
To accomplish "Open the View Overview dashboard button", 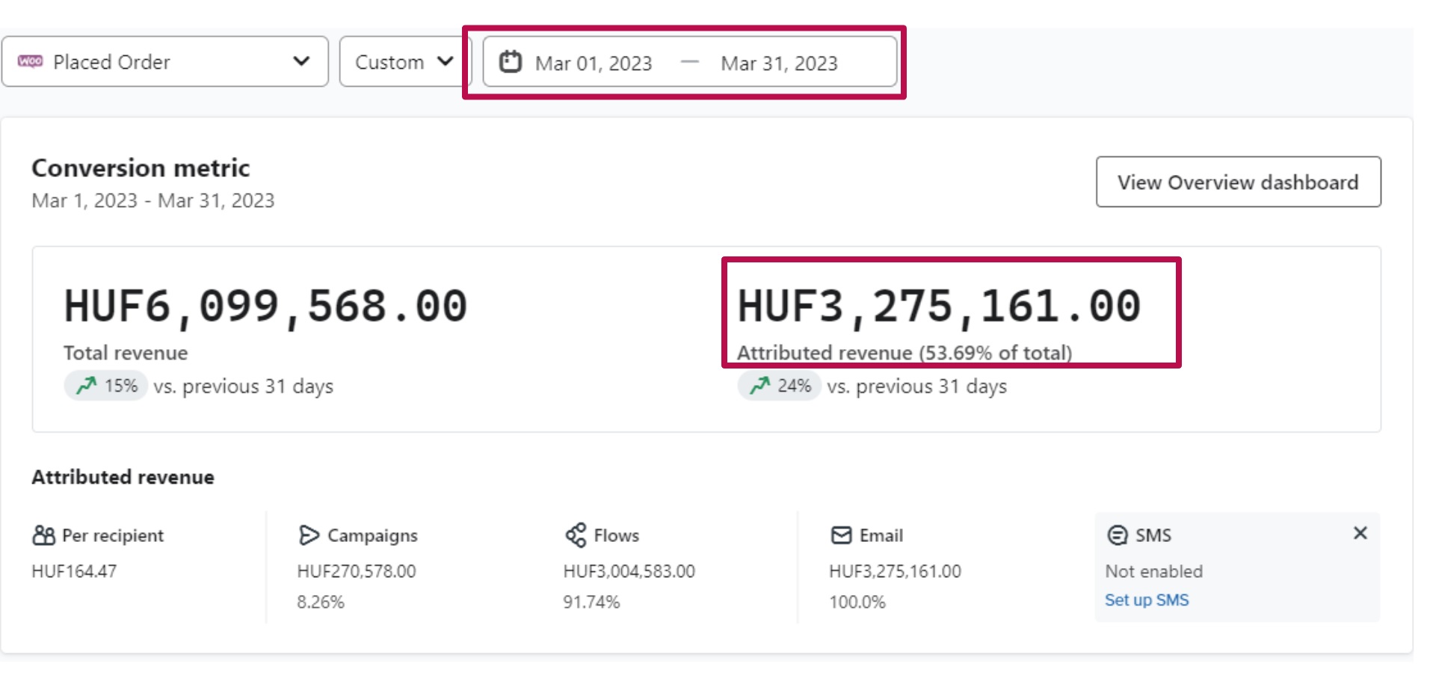I will click(x=1237, y=182).
